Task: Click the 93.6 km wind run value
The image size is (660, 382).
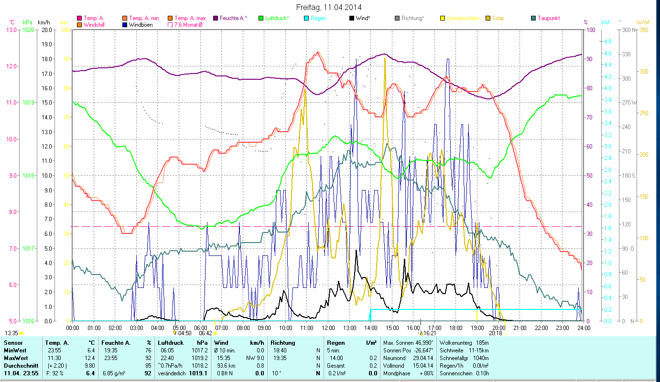Action: click(x=227, y=366)
